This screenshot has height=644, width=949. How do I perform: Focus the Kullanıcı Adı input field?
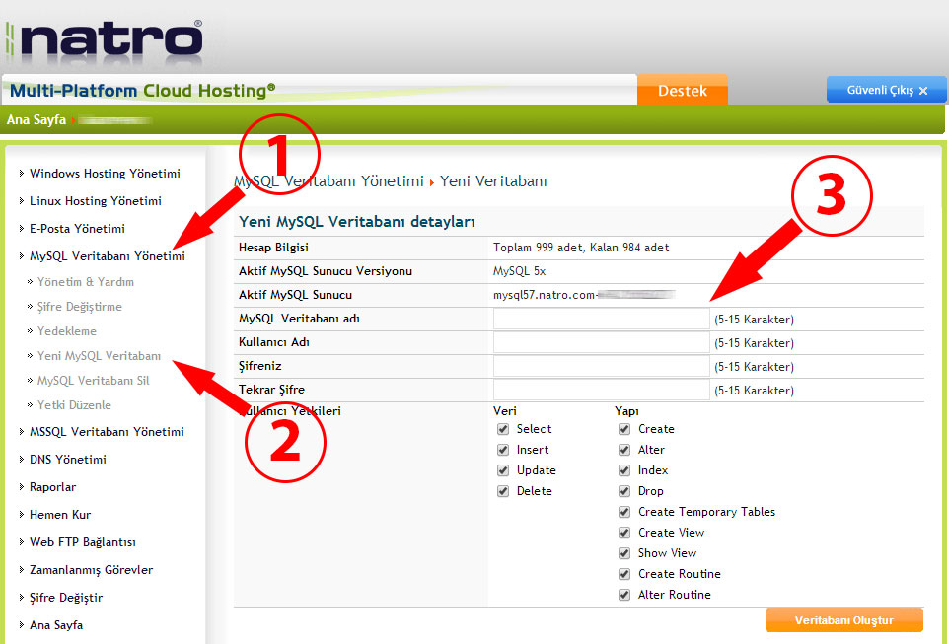[601, 342]
